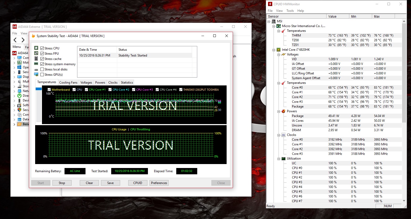Click the Network icon in AIDA64 sidebar
411x219 pixels.
(x=19, y=91)
